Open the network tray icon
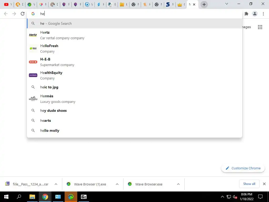The width and height of the screenshot is (269, 202). [x=229, y=197]
